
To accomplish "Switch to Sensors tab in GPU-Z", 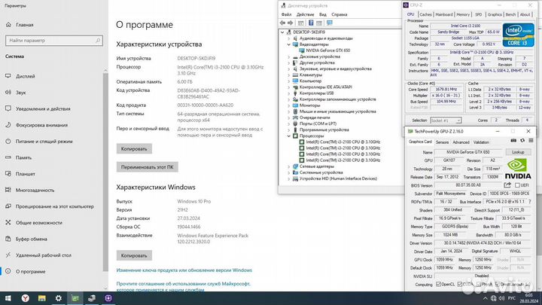I will [x=442, y=142].
